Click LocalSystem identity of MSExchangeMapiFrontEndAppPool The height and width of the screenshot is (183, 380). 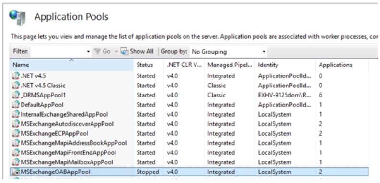(275, 153)
